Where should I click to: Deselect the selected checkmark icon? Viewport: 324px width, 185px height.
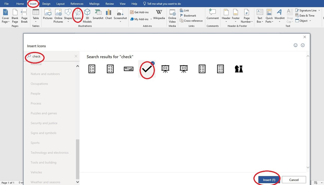coord(147,69)
